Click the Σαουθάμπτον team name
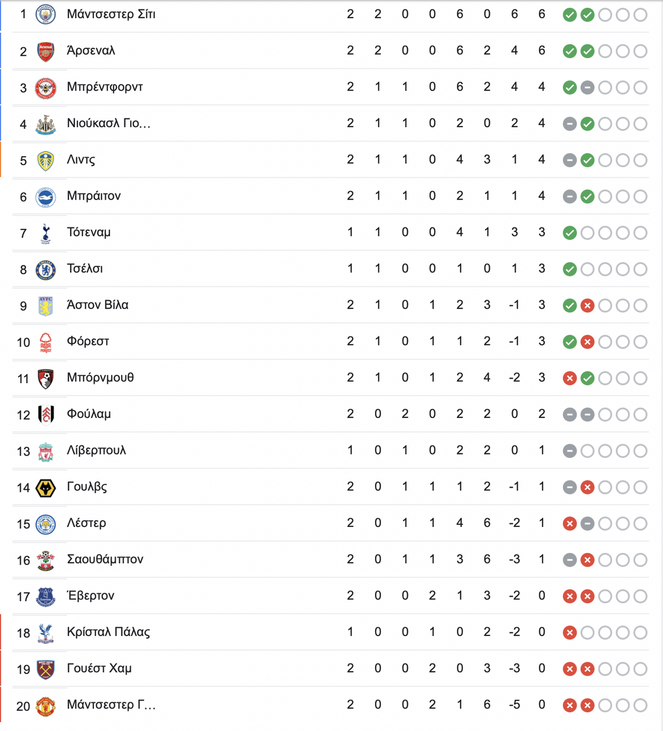The height and width of the screenshot is (731, 663). pyautogui.click(x=105, y=559)
